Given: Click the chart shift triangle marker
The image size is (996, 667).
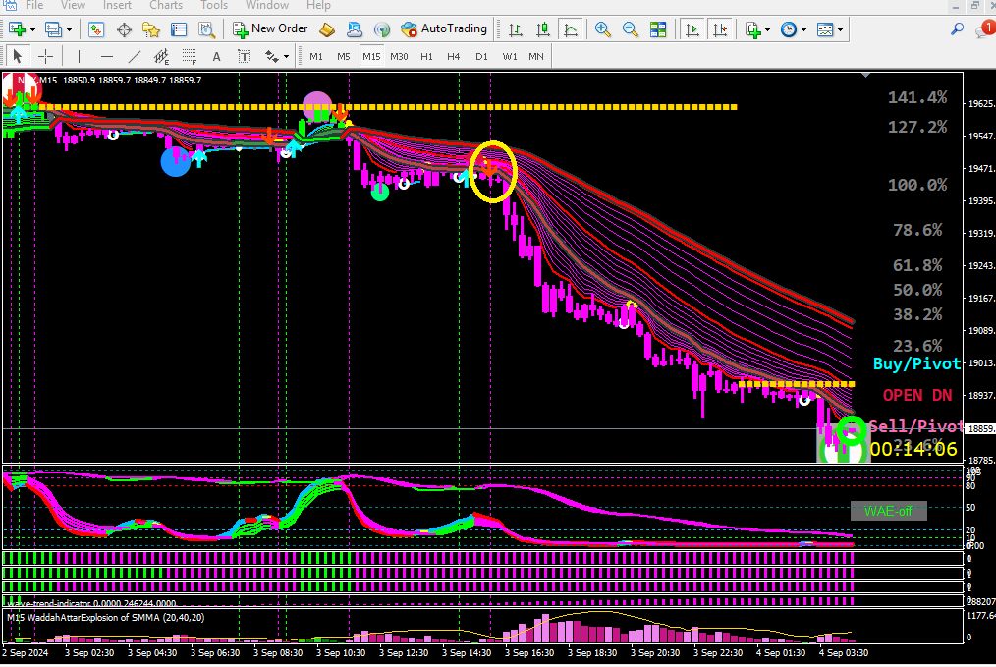Looking at the screenshot, I should point(865,75).
